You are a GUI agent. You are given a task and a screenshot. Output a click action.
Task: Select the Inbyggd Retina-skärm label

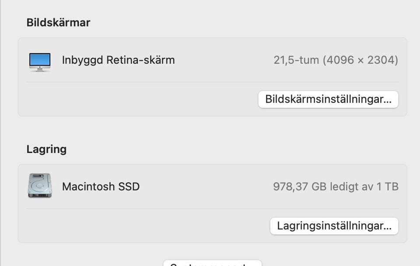118,60
